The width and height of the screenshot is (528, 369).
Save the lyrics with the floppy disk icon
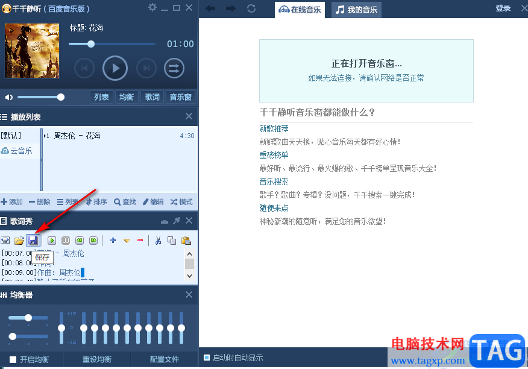pos(33,240)
